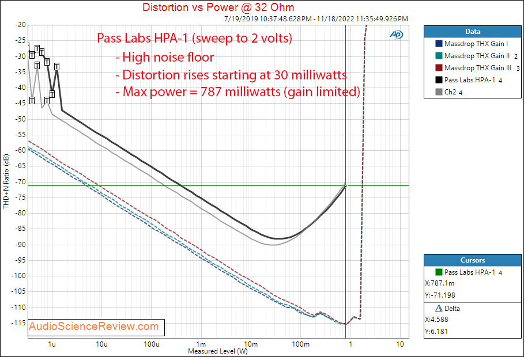Screen dimensions: 524x357
Task: Click the AP logo on the graph
Action: pyautogui.click(x=397, y=35)
